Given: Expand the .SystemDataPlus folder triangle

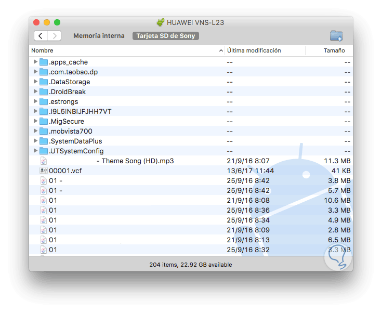Looking at the screenshot, I should (x=35, y=141).
